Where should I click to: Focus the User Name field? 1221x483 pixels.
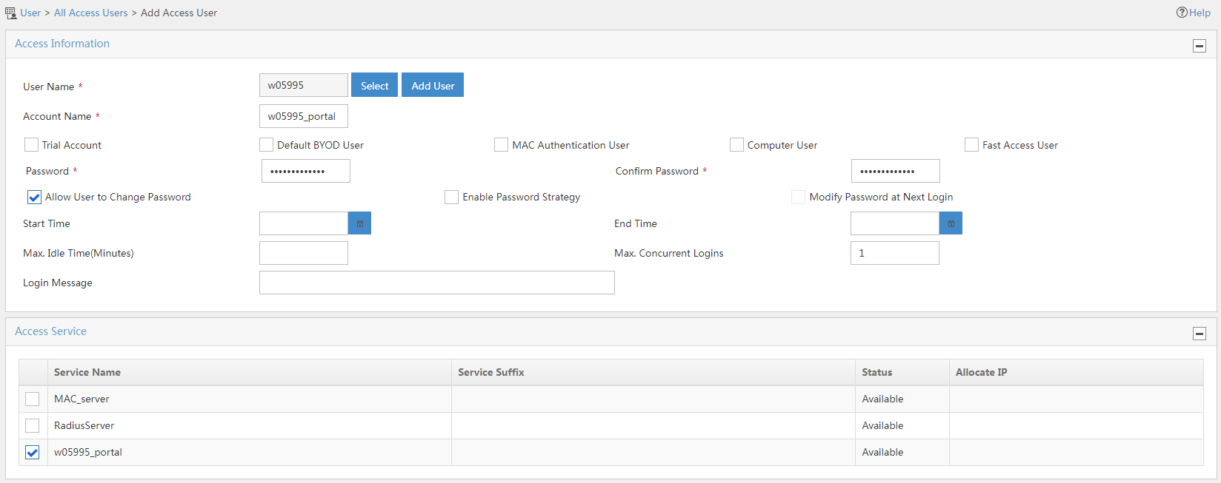click(x=304, y=85)
